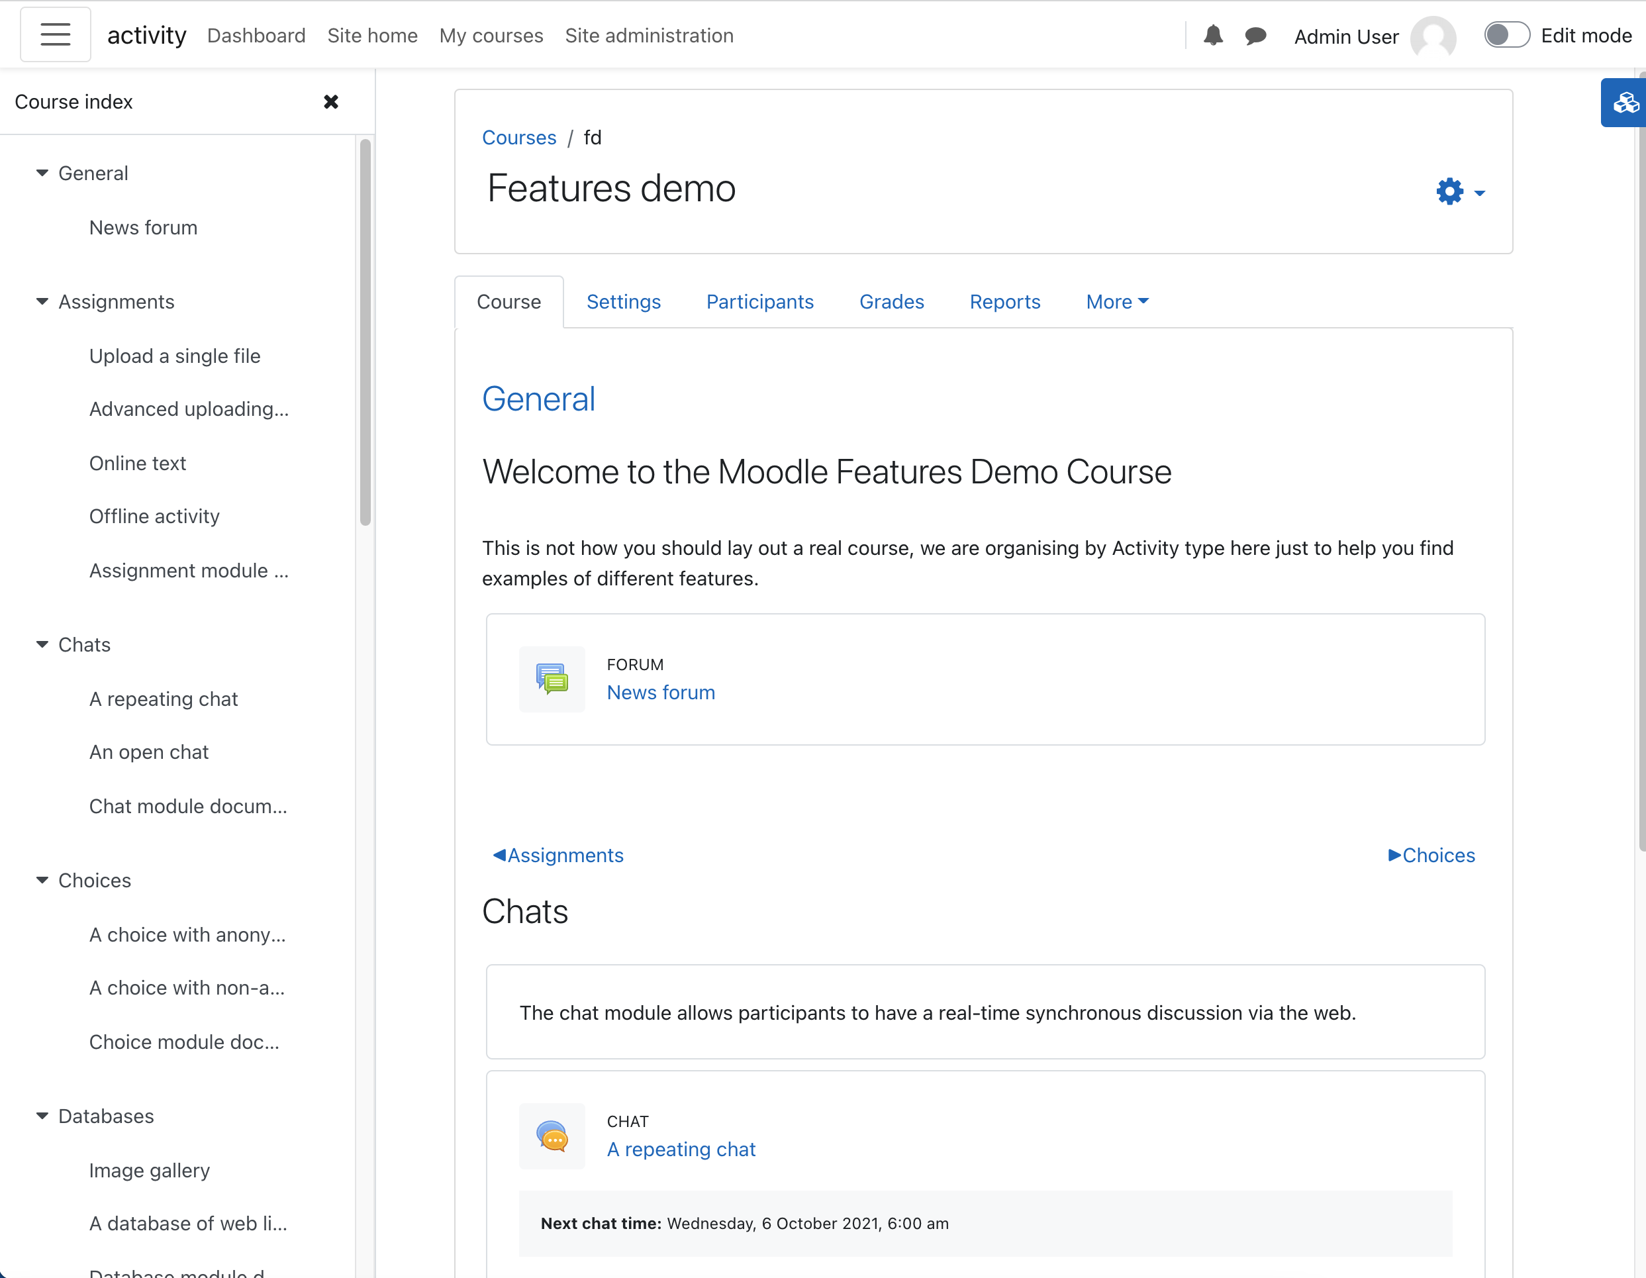Click the General label in course index
The width and height of the screenshot is (1646, 1278).
tap(93, 173)
